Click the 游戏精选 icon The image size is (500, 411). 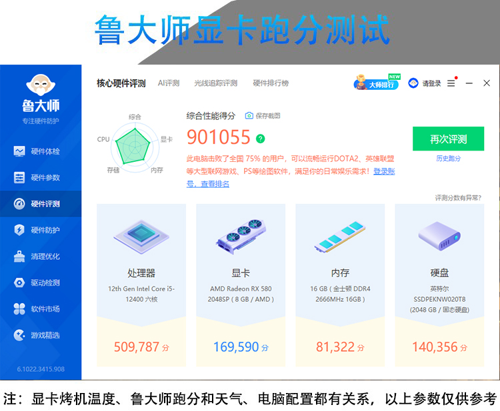click(19, 335)
